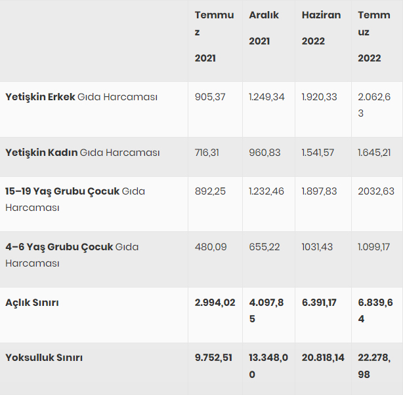Viewport: 403px width, 395px height.
Task: Click the Aralık 2021 column header
Action: pyautogui.click(x=264, y=28)
